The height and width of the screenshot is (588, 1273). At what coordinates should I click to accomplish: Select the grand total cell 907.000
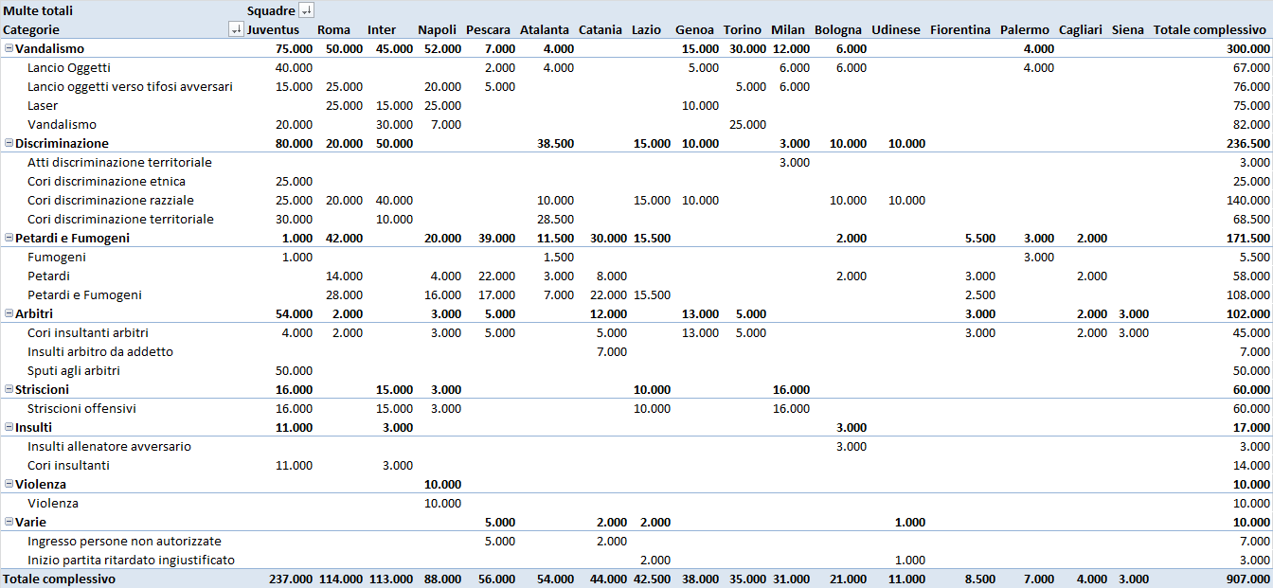tap(1246, 579)
